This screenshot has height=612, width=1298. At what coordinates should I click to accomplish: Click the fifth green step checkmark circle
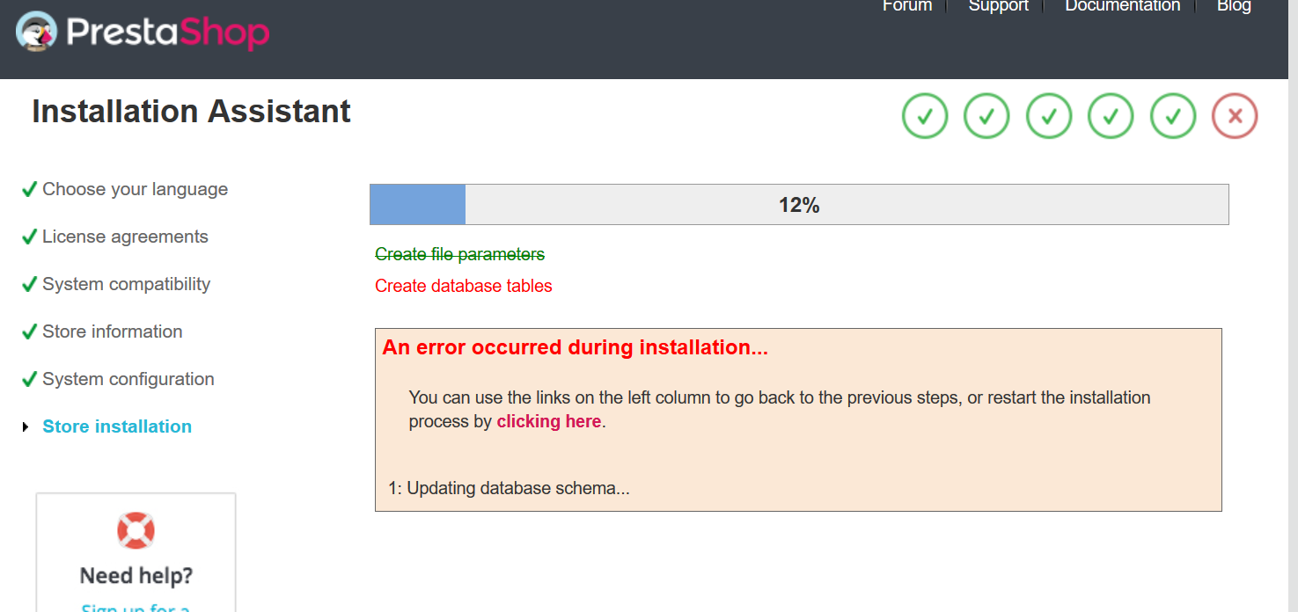point(1173,116)
